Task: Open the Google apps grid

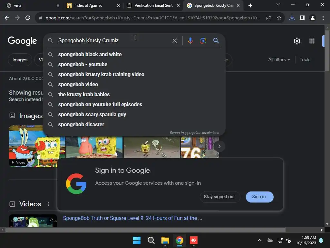Action: coord(312,41)
